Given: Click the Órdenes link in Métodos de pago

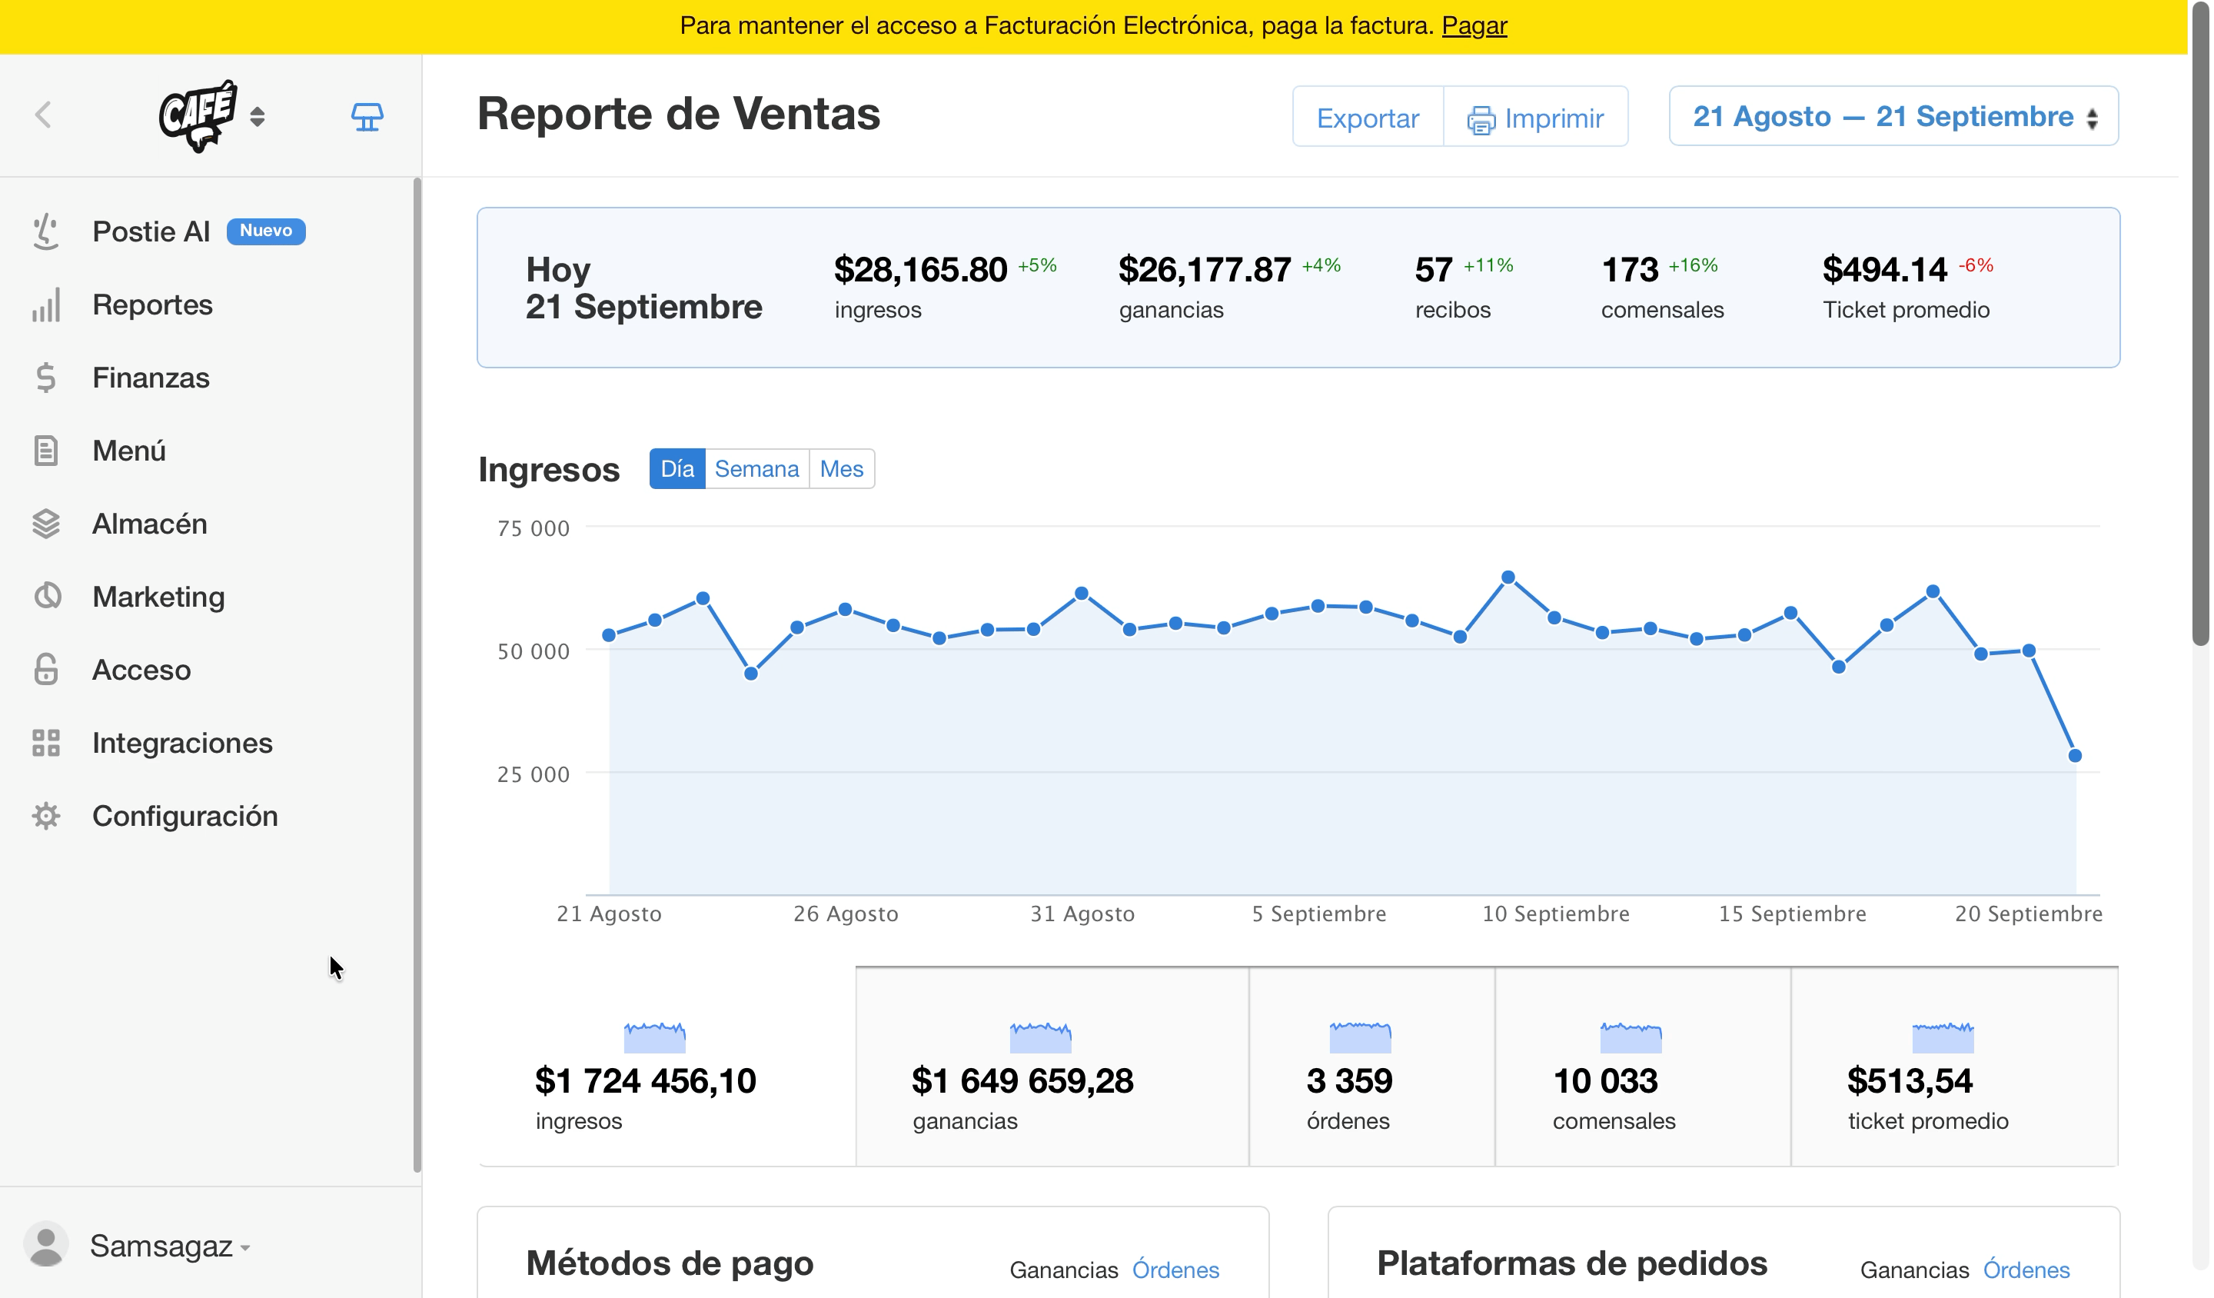Looking at the screenshot, I should pos(1175,1270).
